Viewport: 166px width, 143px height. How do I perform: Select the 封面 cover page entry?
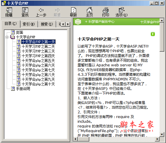(20, 32)
